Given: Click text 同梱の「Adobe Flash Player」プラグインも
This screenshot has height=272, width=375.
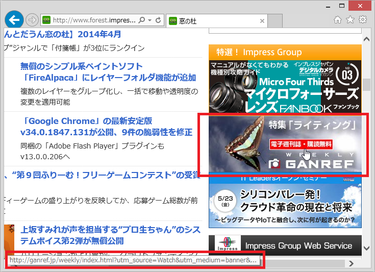Looking at the screenshot, I should [x=92, y=145].
